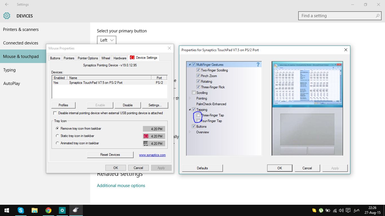Click the Profiles button
This screenshot has height=216, width=385.
coord(63,105)
